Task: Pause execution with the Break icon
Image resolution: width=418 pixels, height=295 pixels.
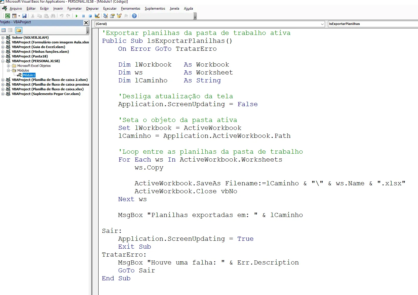Action: click(x=83, y=16)
